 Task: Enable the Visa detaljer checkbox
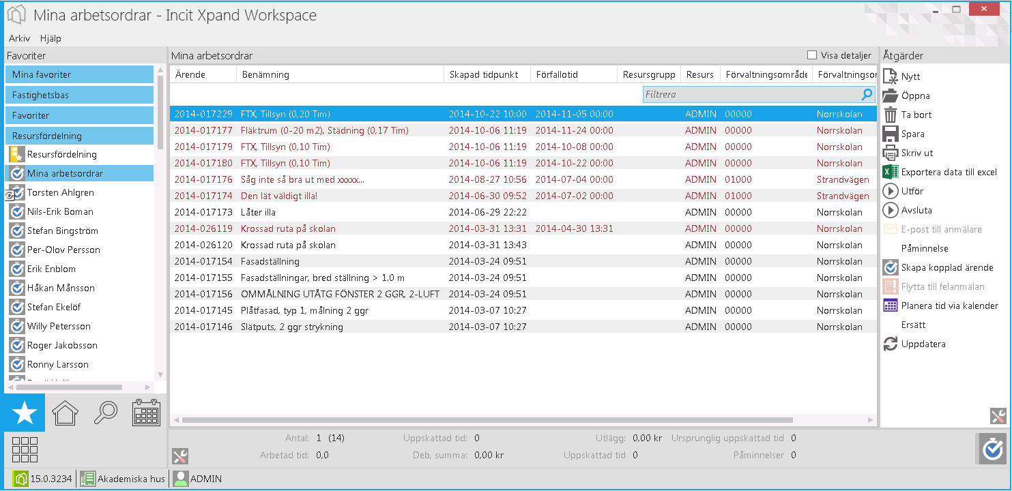[812, 55]
